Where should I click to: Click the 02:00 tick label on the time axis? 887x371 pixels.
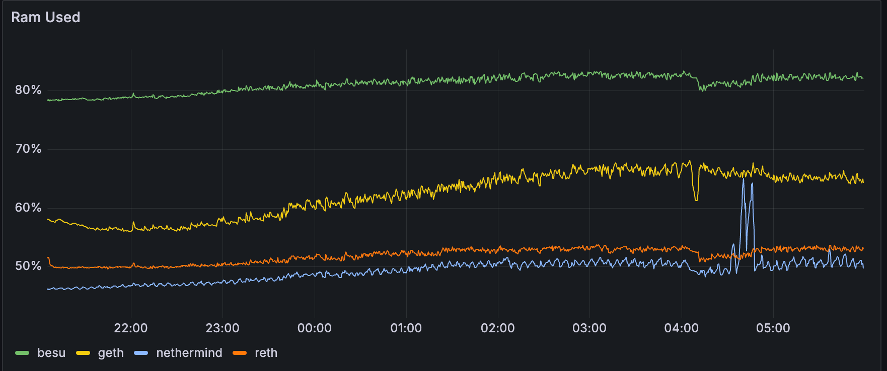click(498, 328)
